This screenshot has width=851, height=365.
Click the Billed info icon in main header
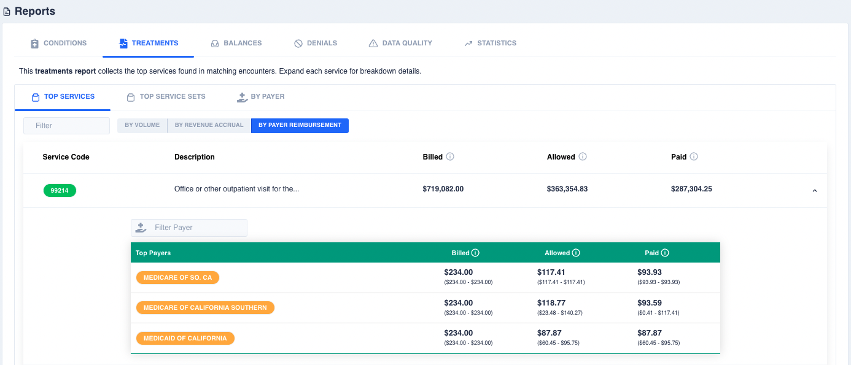point(450,156)
